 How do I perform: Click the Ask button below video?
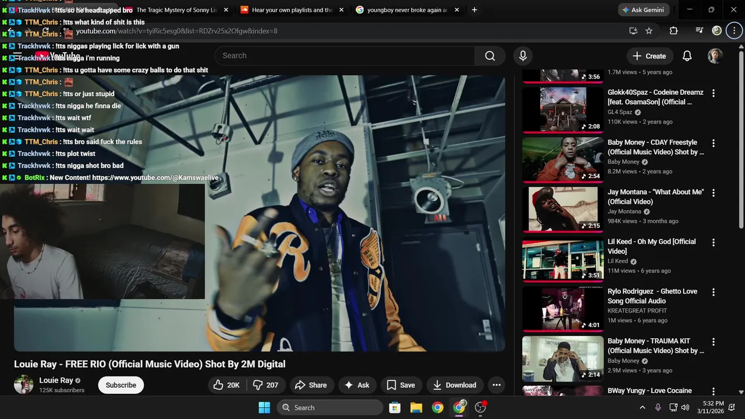357,385
